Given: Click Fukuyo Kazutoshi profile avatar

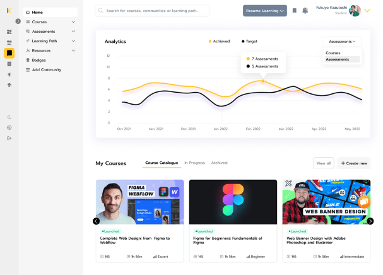Looking at the screenshot, I should (x=355, y=11).
